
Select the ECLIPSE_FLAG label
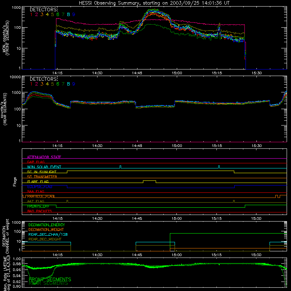click(40, 187)
